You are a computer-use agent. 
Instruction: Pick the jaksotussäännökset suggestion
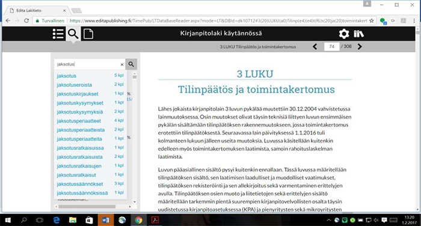90,184
